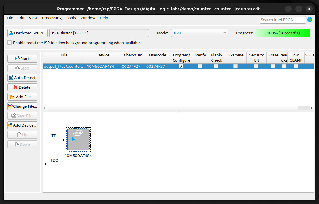Click Auto Detect with binoculars icon
The height and width of the screenshot is (204, 319).
click(22, 78)
